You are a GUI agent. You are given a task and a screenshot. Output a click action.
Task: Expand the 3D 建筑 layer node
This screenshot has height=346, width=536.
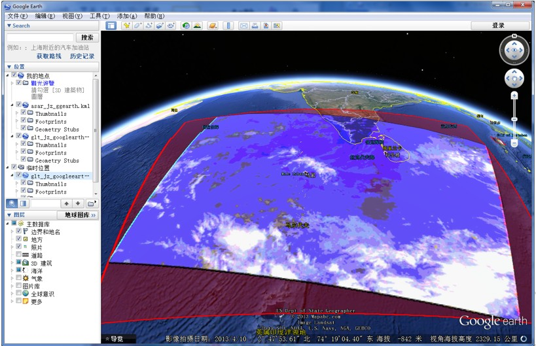12,263
